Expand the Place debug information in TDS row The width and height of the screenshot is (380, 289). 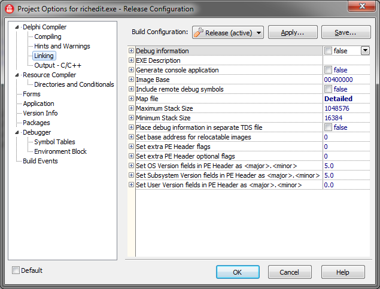[x=131, y=127]
